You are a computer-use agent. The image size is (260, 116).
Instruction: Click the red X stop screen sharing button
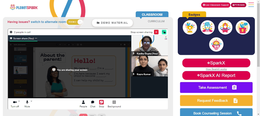156,32
